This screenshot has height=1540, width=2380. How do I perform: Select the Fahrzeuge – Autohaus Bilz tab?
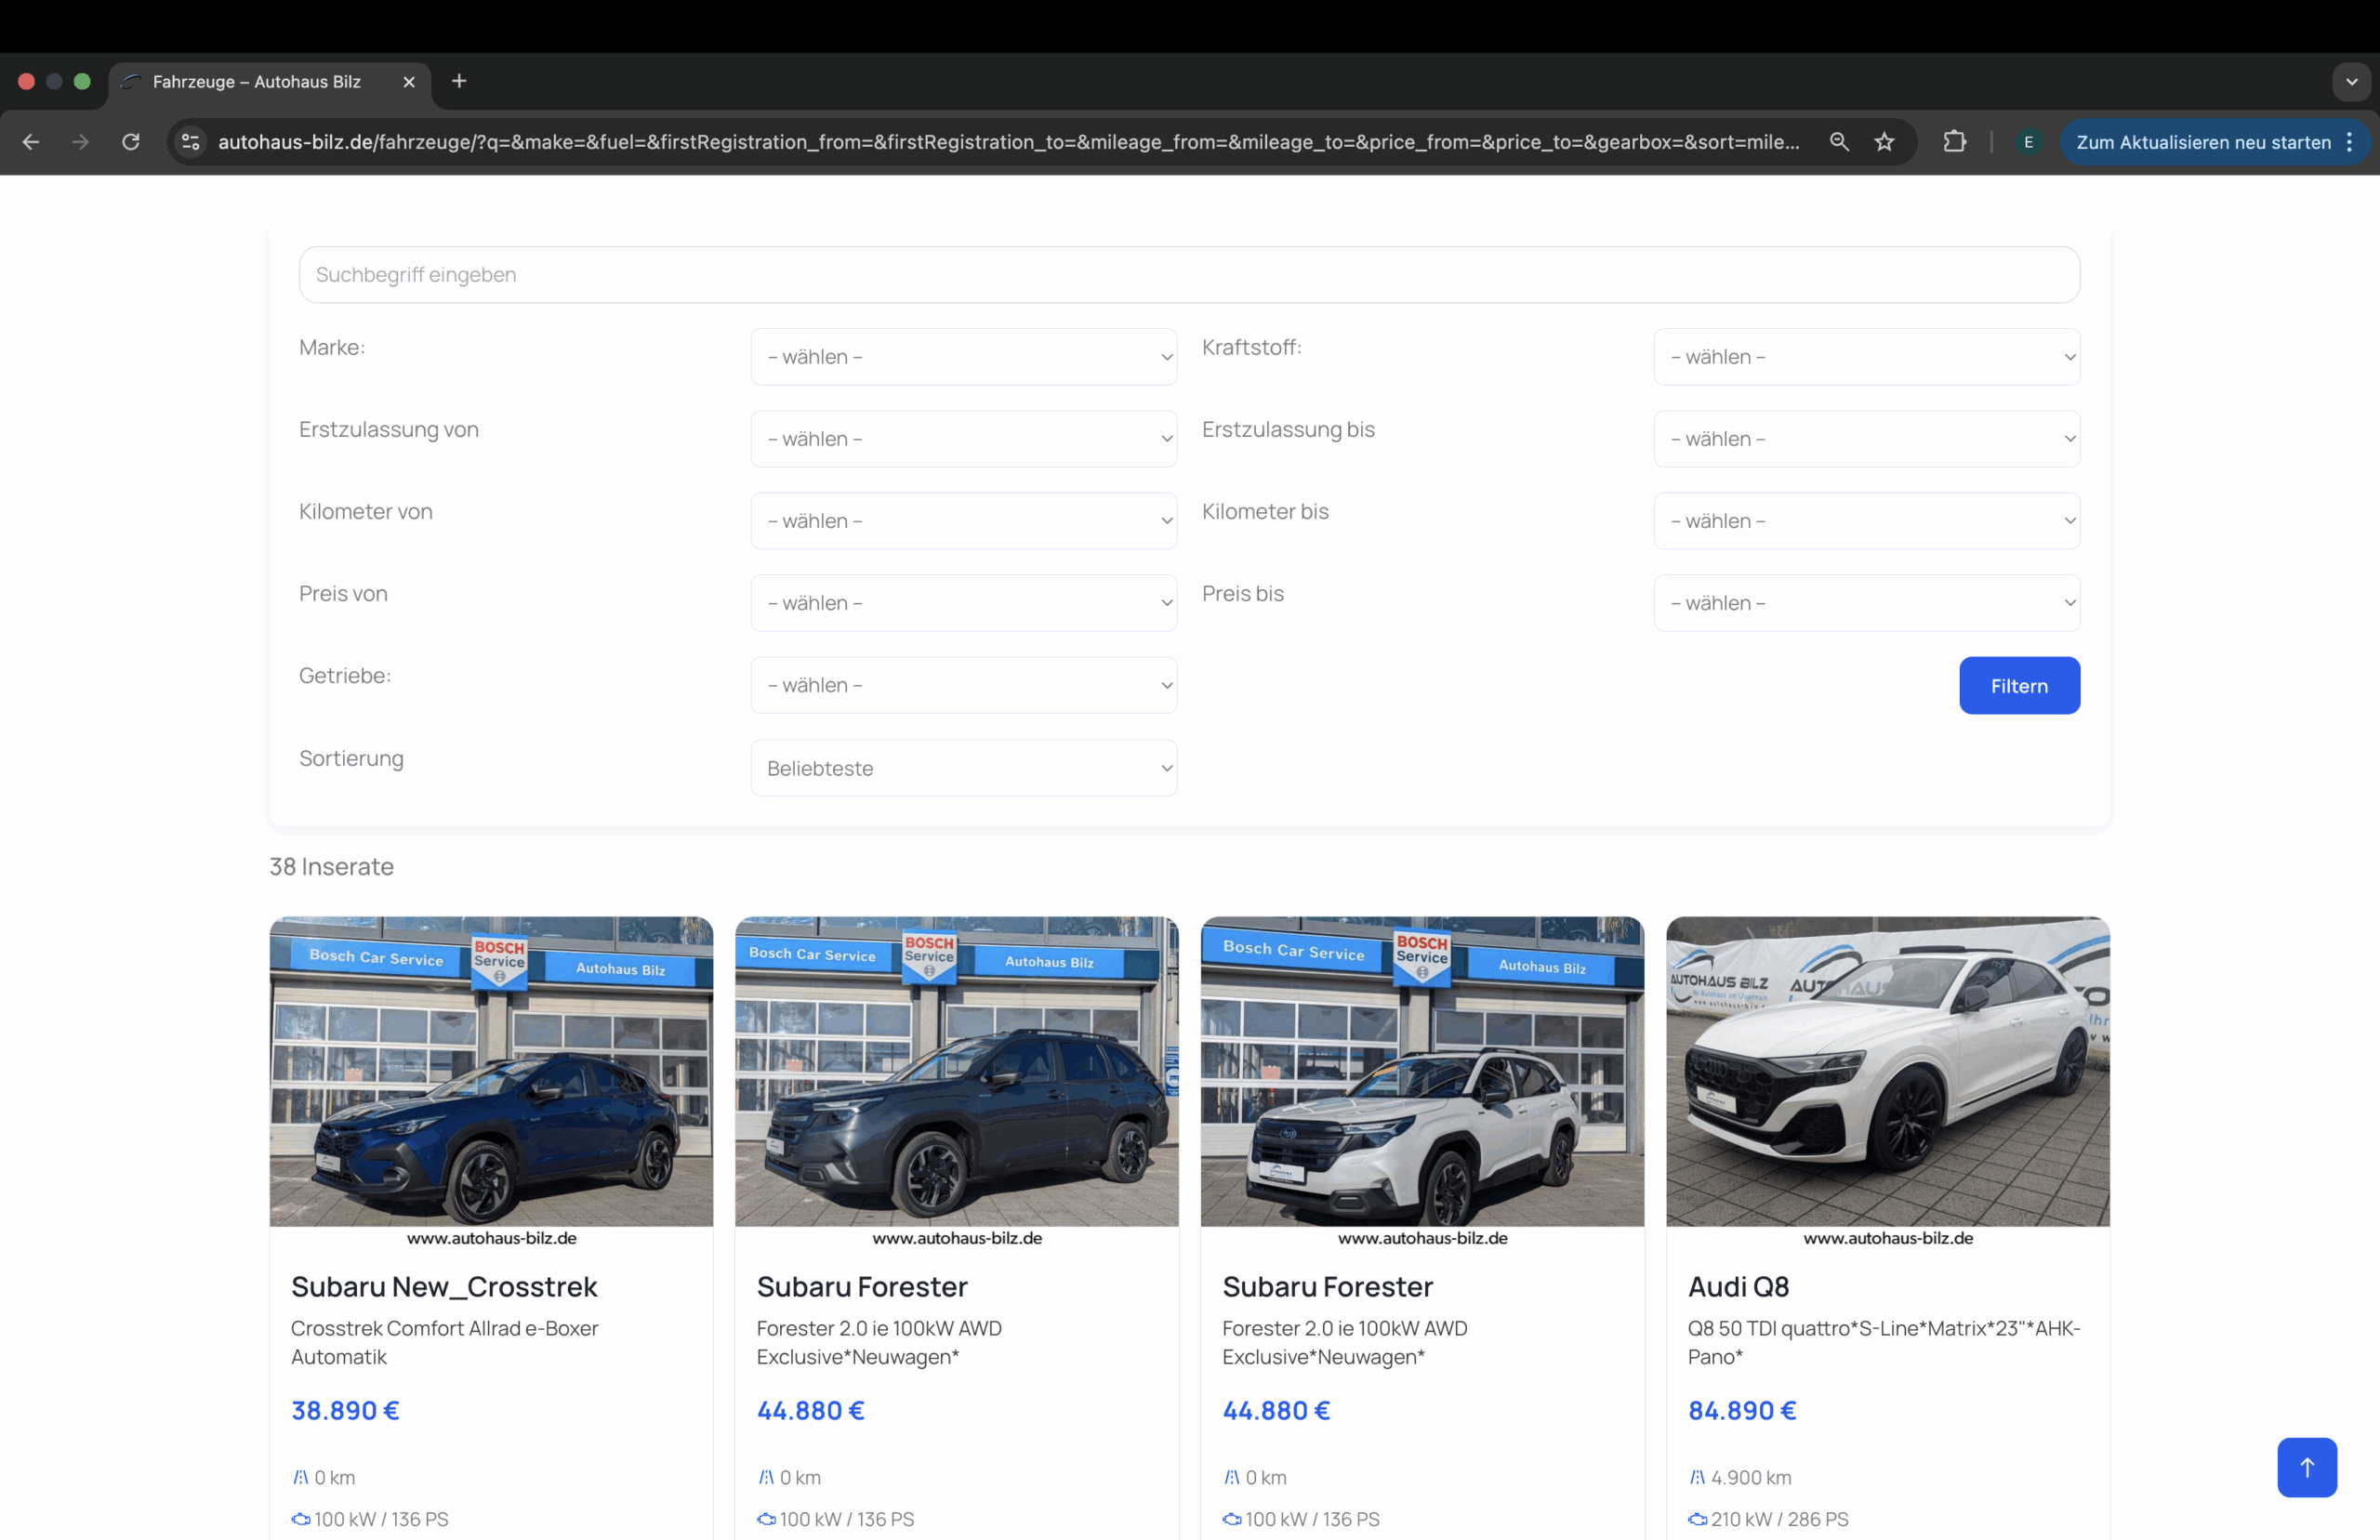click(257, 82)
